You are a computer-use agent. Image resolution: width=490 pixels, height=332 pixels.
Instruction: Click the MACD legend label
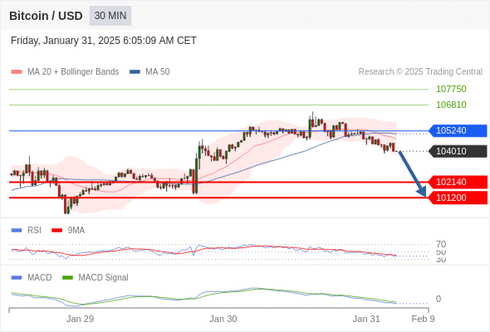coord(40,278)
